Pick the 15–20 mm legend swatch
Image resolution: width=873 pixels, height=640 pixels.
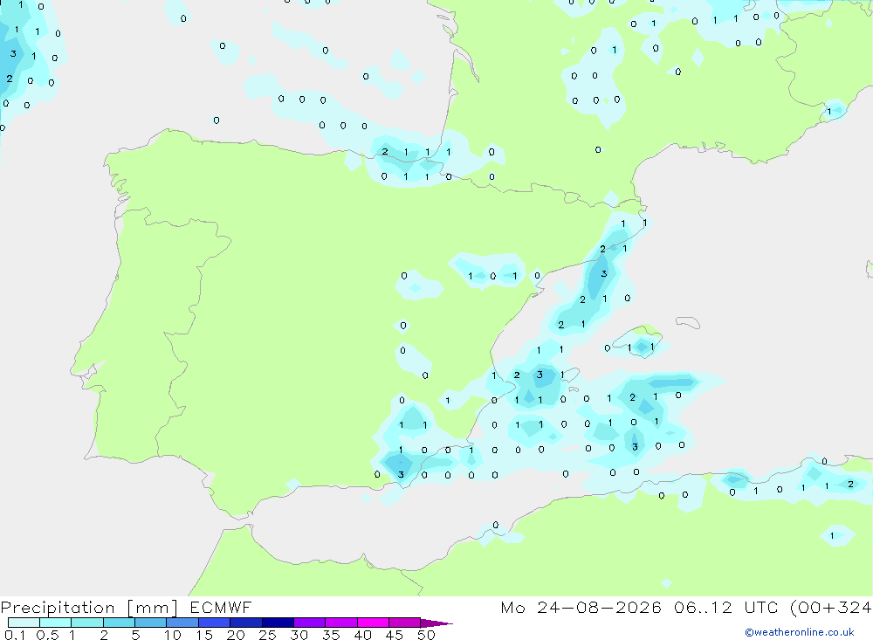(214, 623)
